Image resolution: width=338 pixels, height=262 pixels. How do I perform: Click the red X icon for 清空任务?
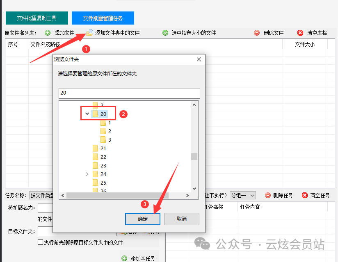click(x=305, y=195)
